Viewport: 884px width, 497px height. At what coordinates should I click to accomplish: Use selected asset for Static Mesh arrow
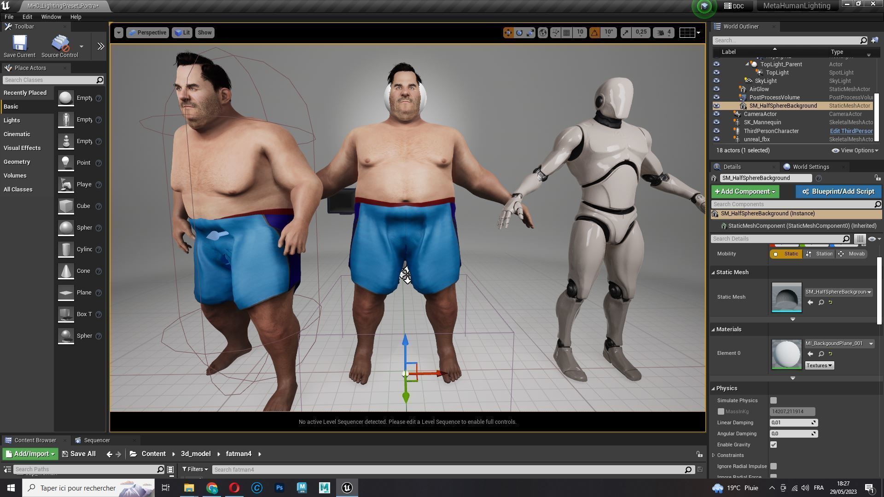(810, 302)
